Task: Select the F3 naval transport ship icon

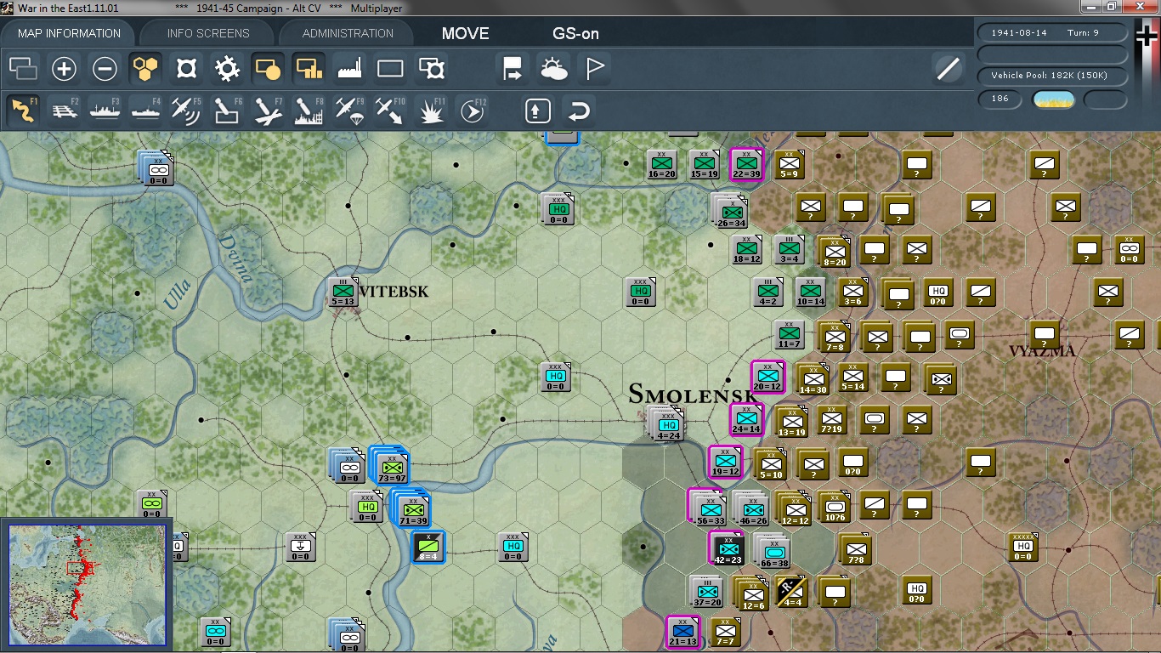Action: 105,111
